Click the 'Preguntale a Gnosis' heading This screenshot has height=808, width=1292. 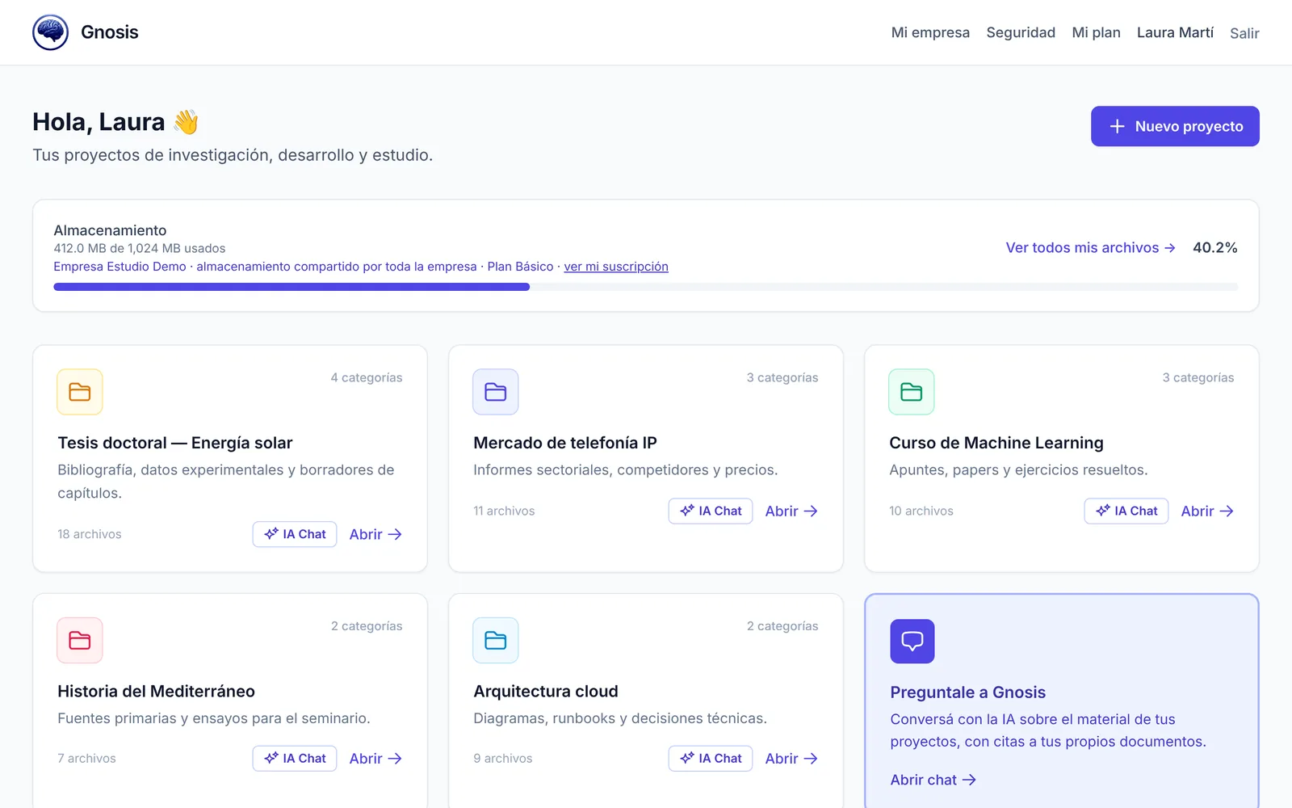967,692
